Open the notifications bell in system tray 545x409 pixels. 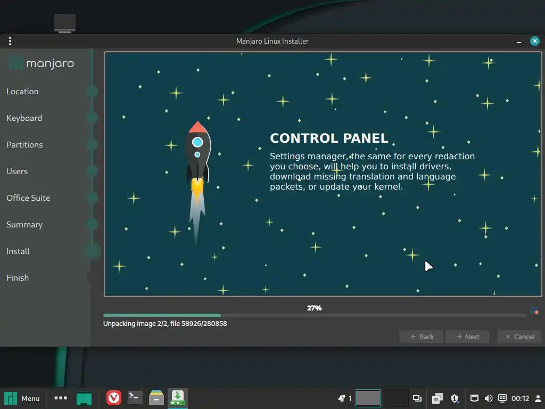[342, 398]
